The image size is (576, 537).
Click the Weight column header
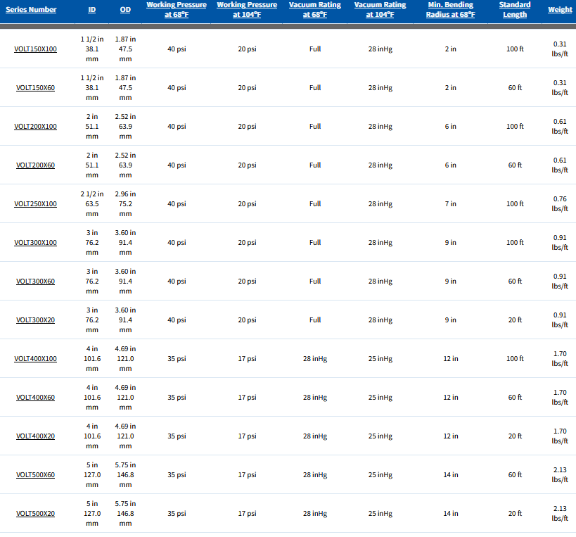(x=560, y=10)
